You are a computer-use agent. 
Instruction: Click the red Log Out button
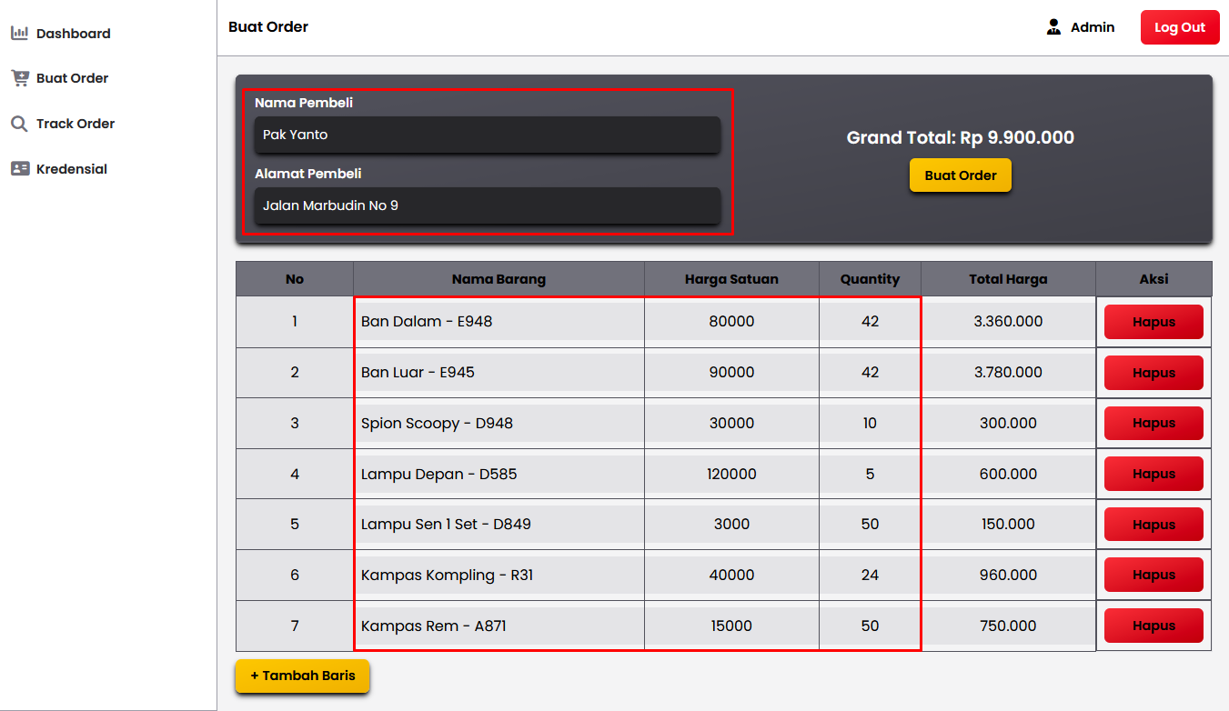(x=1180, y=26)
